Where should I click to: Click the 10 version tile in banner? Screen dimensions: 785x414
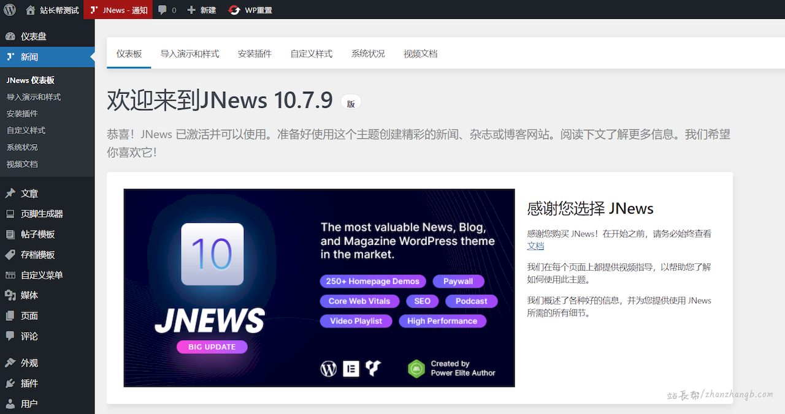(212, 254)
